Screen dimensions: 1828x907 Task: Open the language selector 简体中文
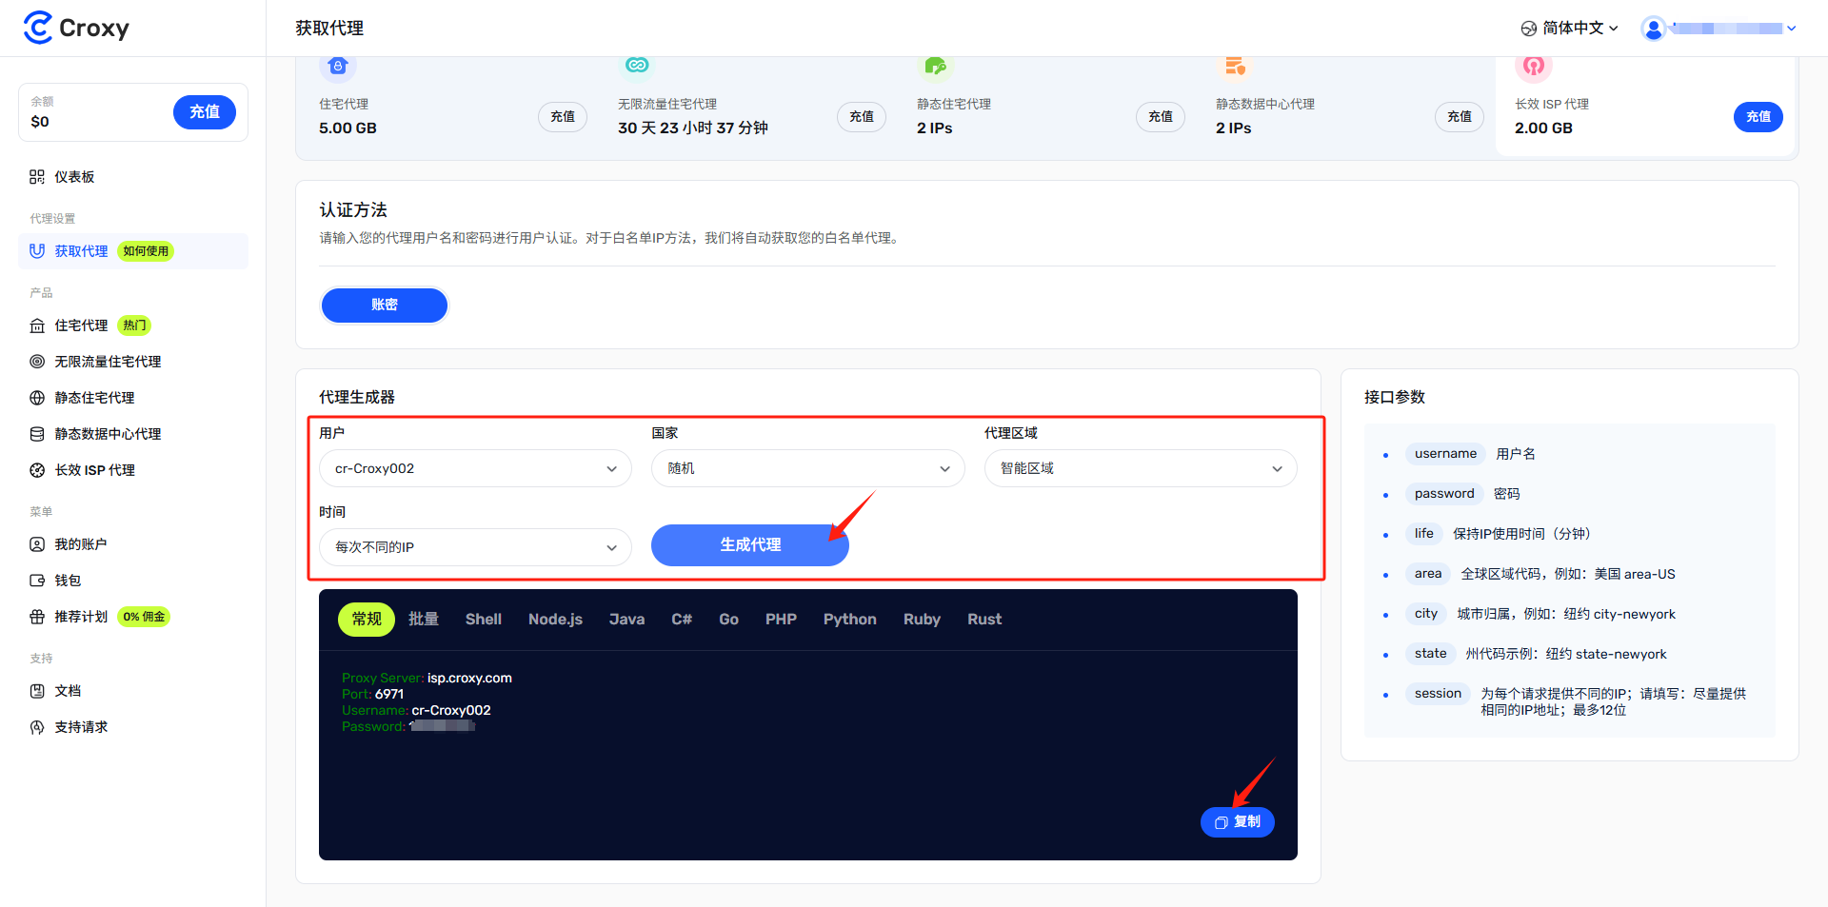point(1569,29)
